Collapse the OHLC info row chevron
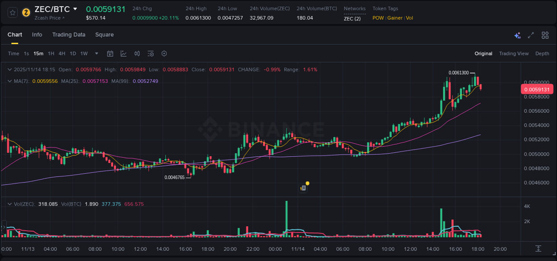The image size is (557, 261). 10,69
